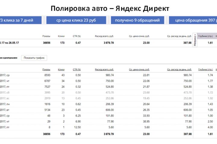Image resolution: width=217 pixels, height=144 pixels.
Task: Select the blue 'ср цена клика 23 руб' banner
Action: point(76,20)
